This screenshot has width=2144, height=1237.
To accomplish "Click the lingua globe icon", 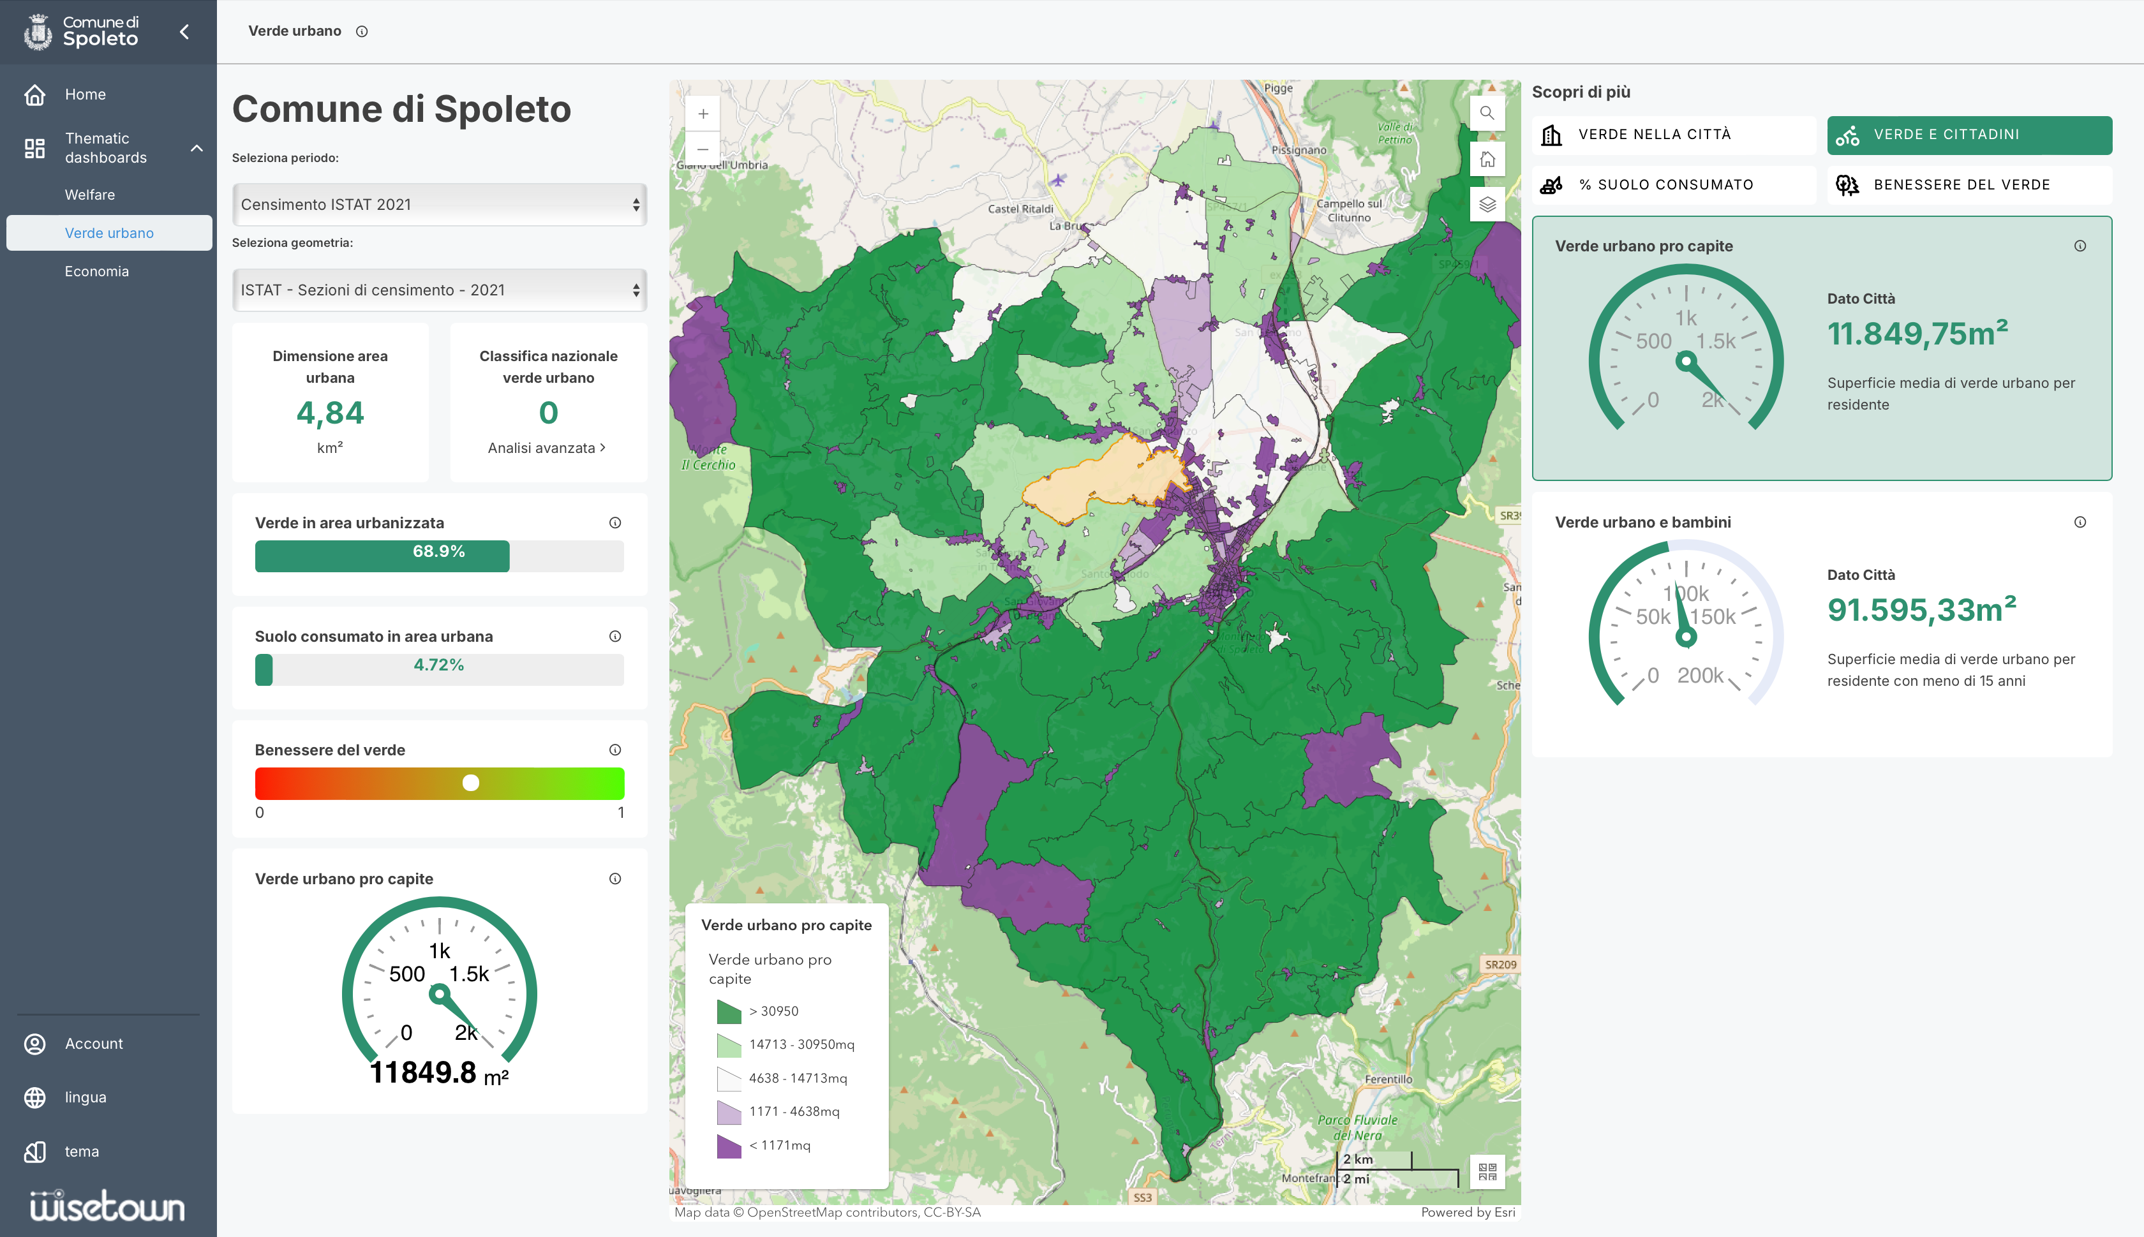I will coord(35,1097).
